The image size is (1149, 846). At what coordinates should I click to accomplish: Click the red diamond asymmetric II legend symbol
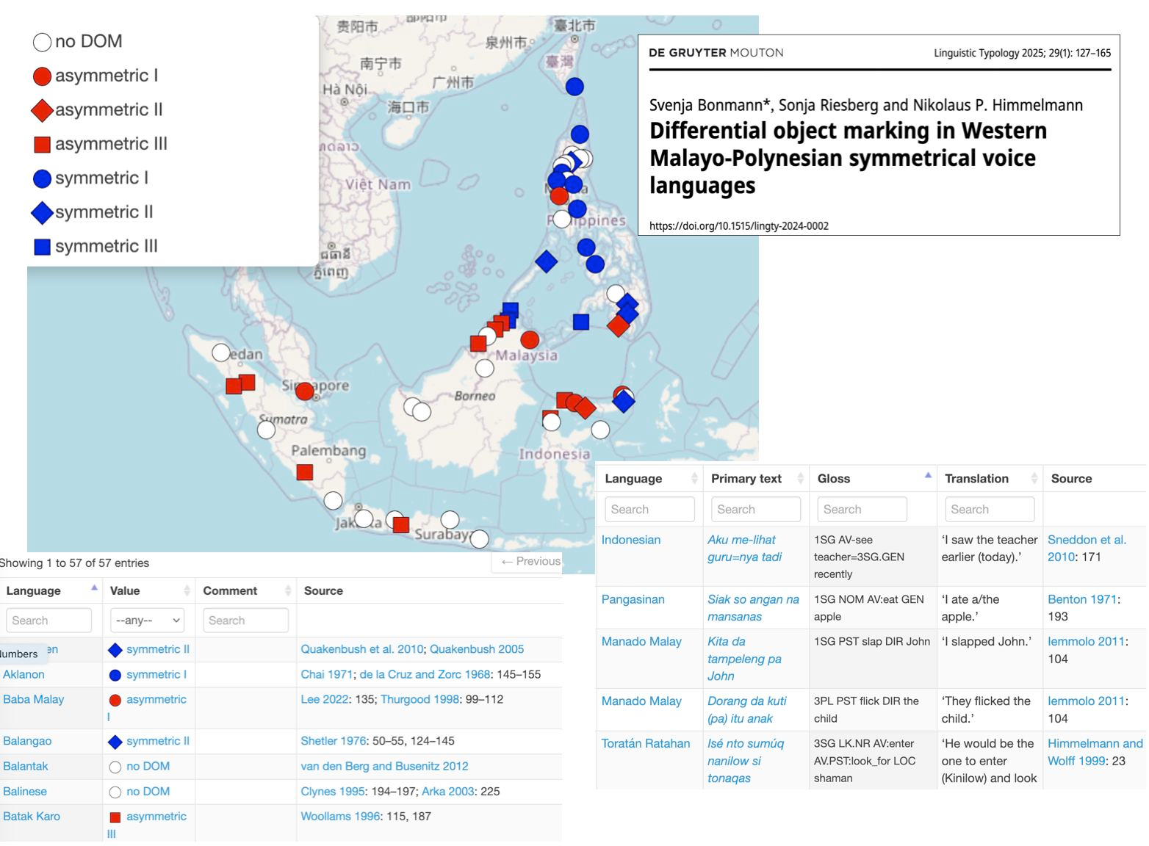pos(43,110)
